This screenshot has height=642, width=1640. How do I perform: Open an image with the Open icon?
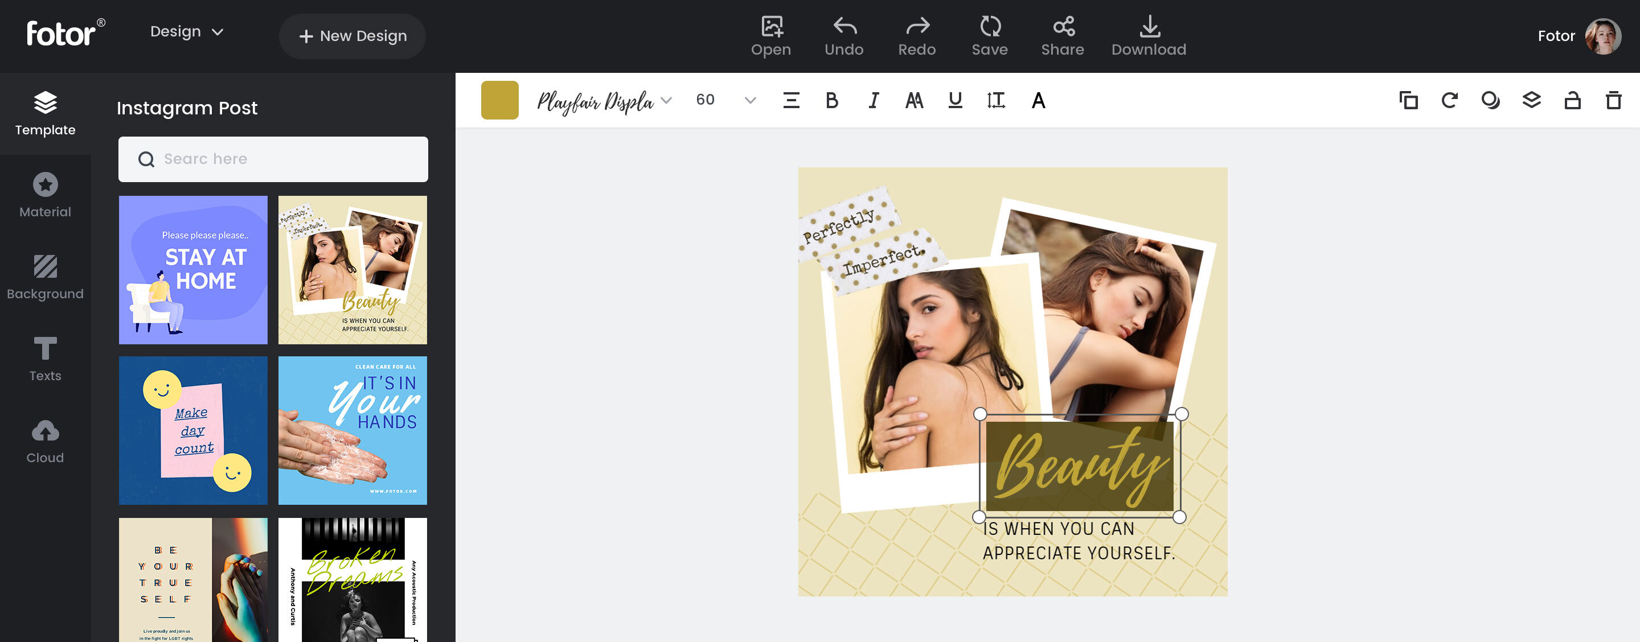(x=771, y=27)
